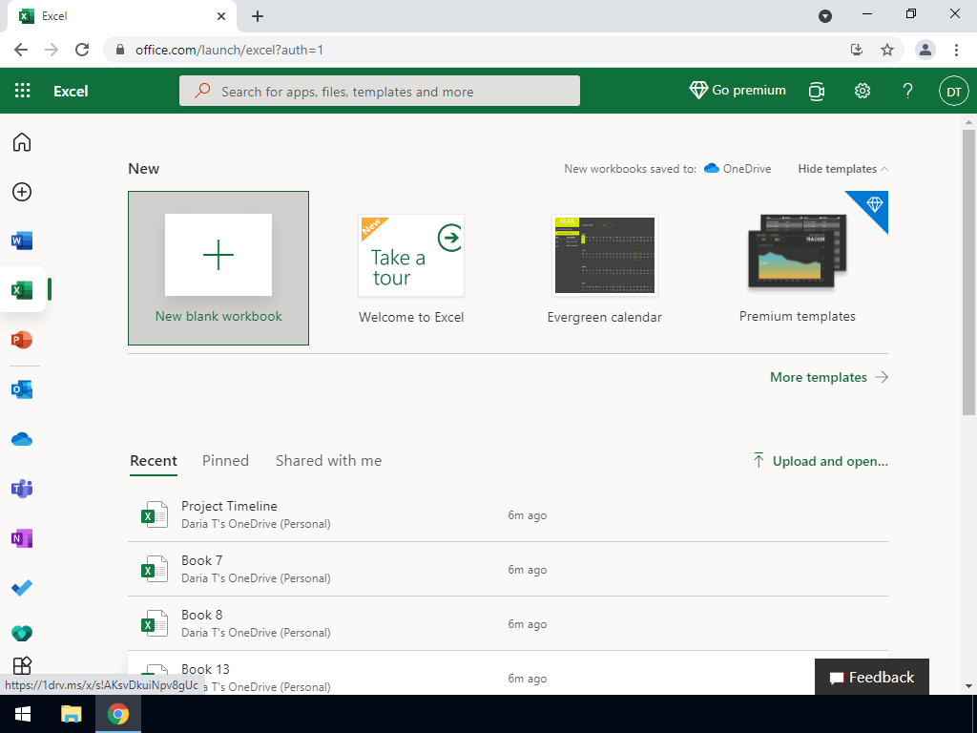
Task: Open the OneDrive sidebar icon
Action: click(22, 439)
